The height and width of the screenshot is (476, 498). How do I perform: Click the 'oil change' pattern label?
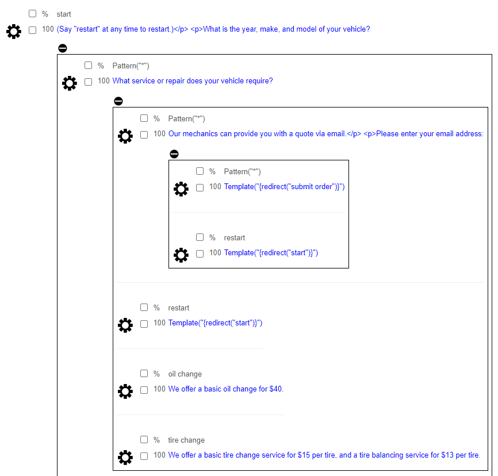tap(185, 374)
